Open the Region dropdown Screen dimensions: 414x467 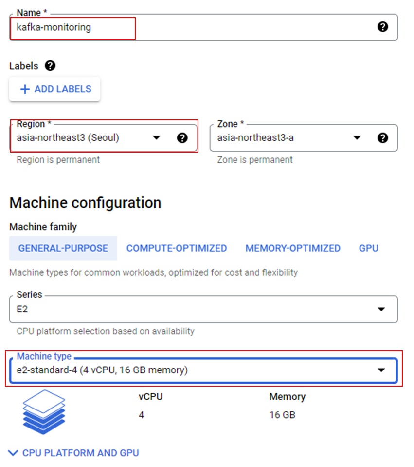tap(156, 138)
